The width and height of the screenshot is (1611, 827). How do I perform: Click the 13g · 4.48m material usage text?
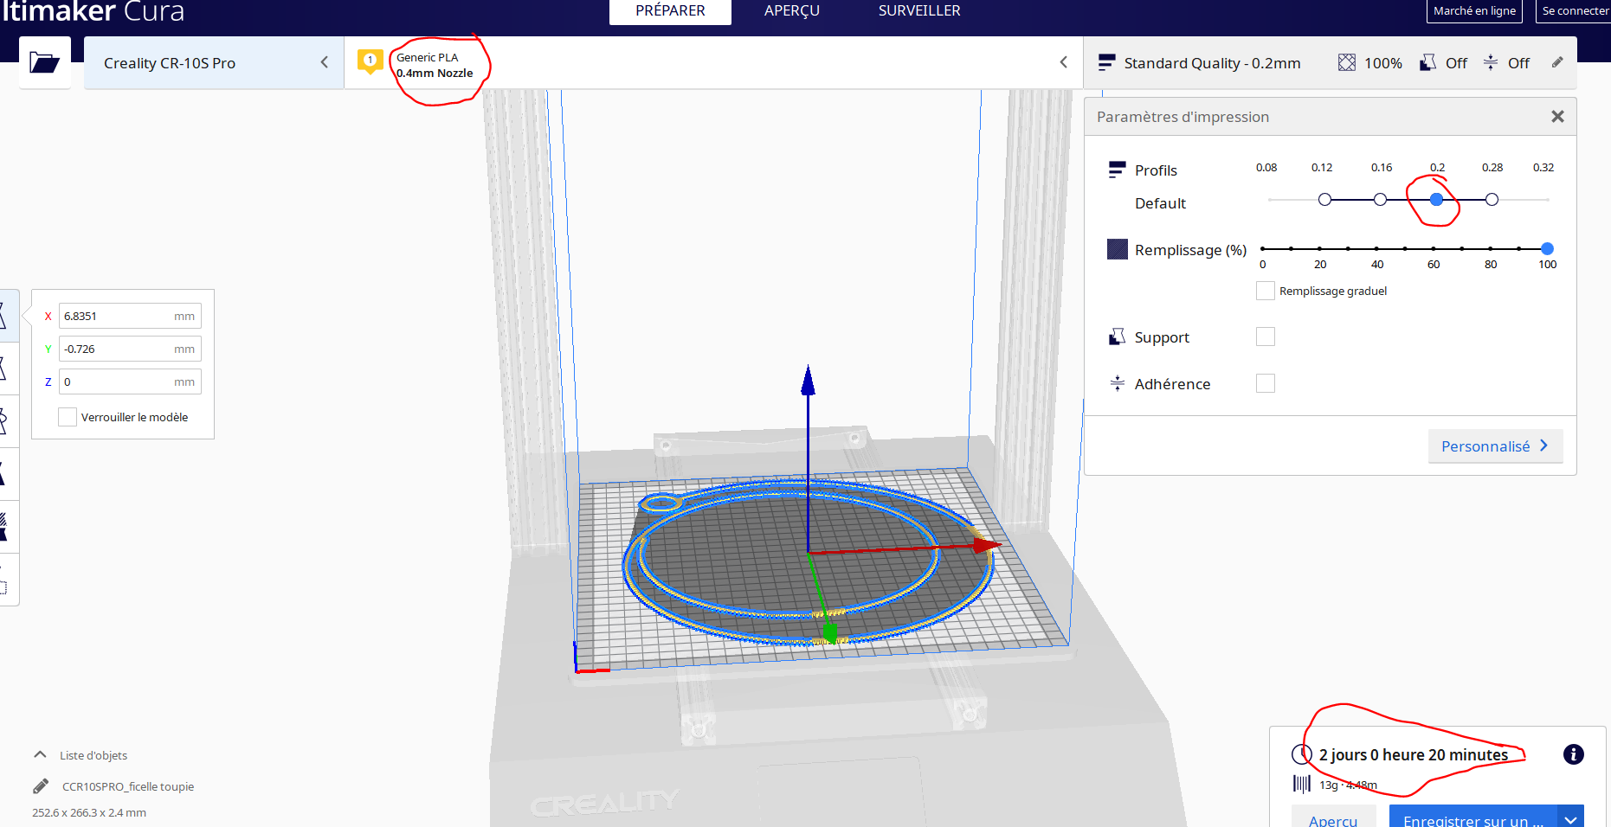click(x=1348, y=785)
